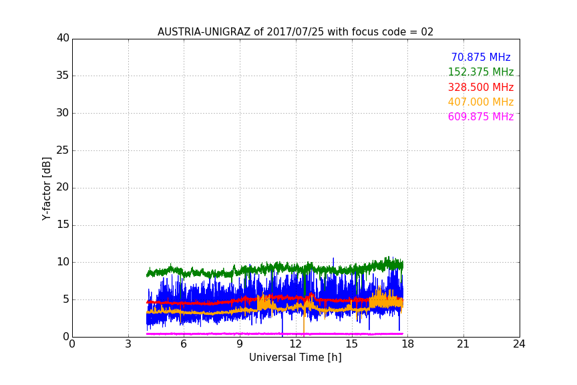
Task: Click the x-axis tick value 21
Action: click(x=463, y=344)
